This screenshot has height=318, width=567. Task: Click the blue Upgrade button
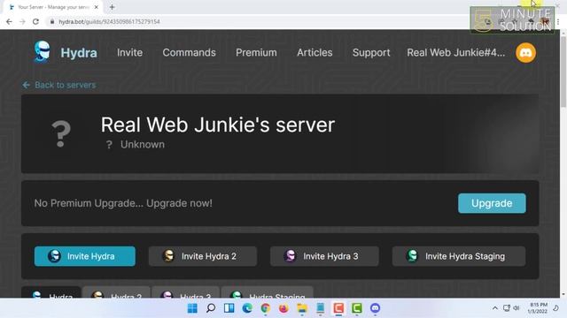[x=492, y=203]
